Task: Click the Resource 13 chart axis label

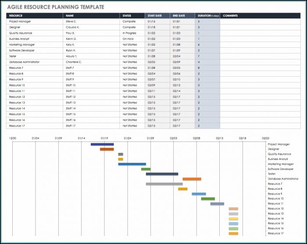Action: (275, 213)
